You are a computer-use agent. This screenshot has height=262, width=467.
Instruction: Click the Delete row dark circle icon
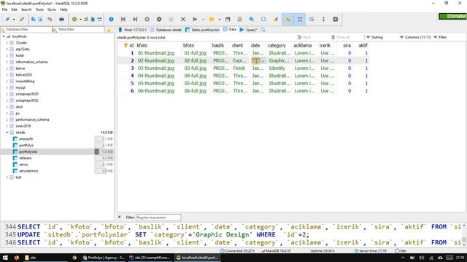159,20
